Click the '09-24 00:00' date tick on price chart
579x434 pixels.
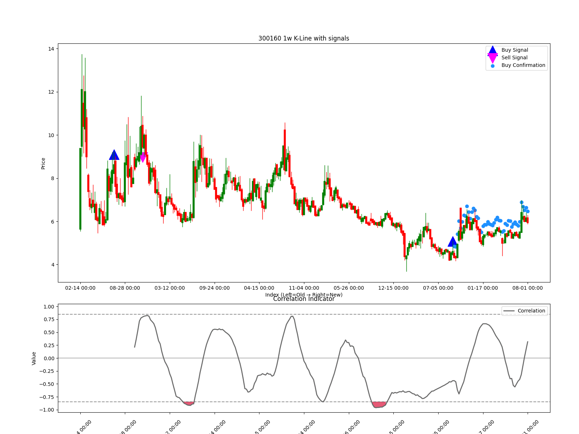tap(215, 288)
